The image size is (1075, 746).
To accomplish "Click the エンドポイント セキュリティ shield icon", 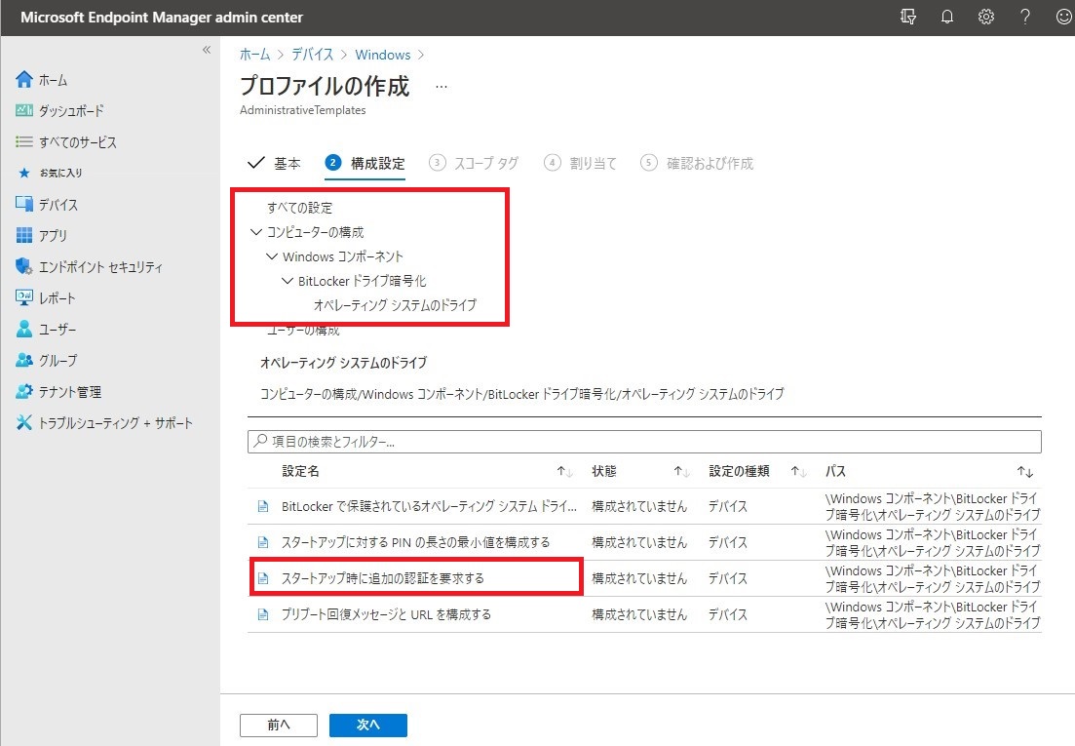I will click(x=24, y=267).
